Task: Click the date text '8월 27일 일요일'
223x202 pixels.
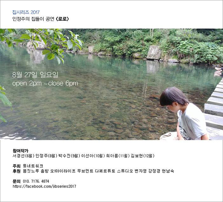Action: pos(35,75)
